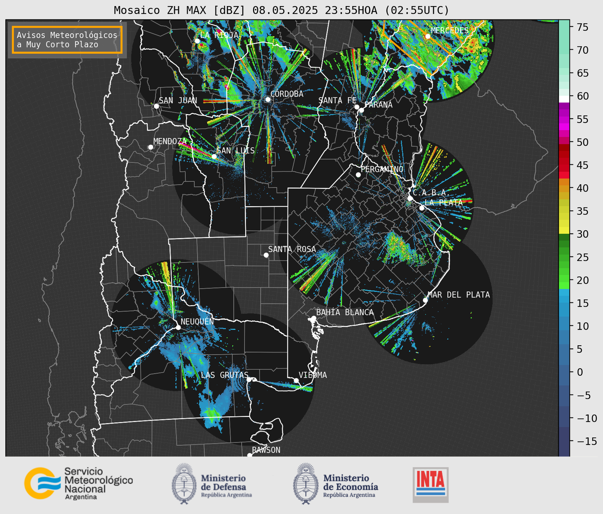603x514 pixels.
Task: Click the Rawson city marker dot
Action: (249, 455)
